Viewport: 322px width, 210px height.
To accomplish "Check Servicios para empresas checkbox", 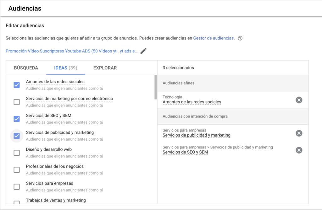I will 17,187.
